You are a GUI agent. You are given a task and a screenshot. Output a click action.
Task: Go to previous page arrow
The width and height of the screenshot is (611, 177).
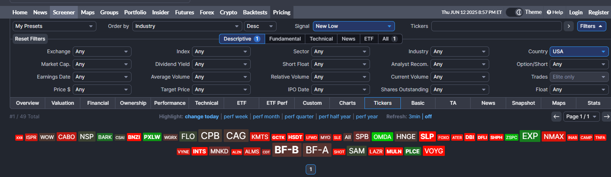pos(556,117)
